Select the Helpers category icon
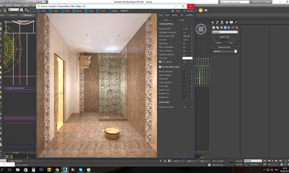This screenshot has height=173, width=289. 229,27
